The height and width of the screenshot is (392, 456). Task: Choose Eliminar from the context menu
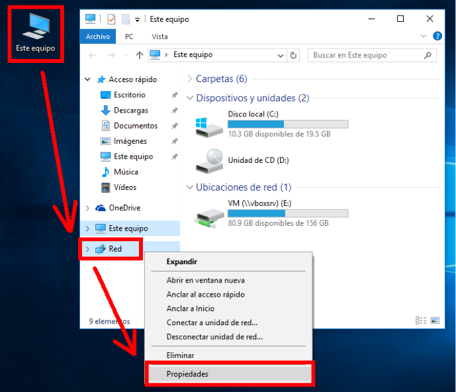coord(228,356)
